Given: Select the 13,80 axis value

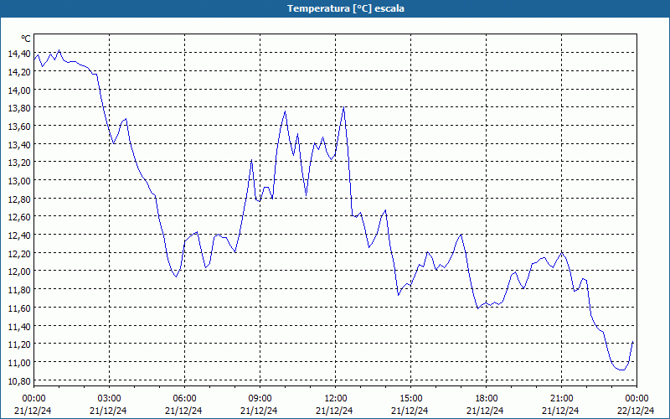Looking at the screenshot, I should tap(19, 108).
